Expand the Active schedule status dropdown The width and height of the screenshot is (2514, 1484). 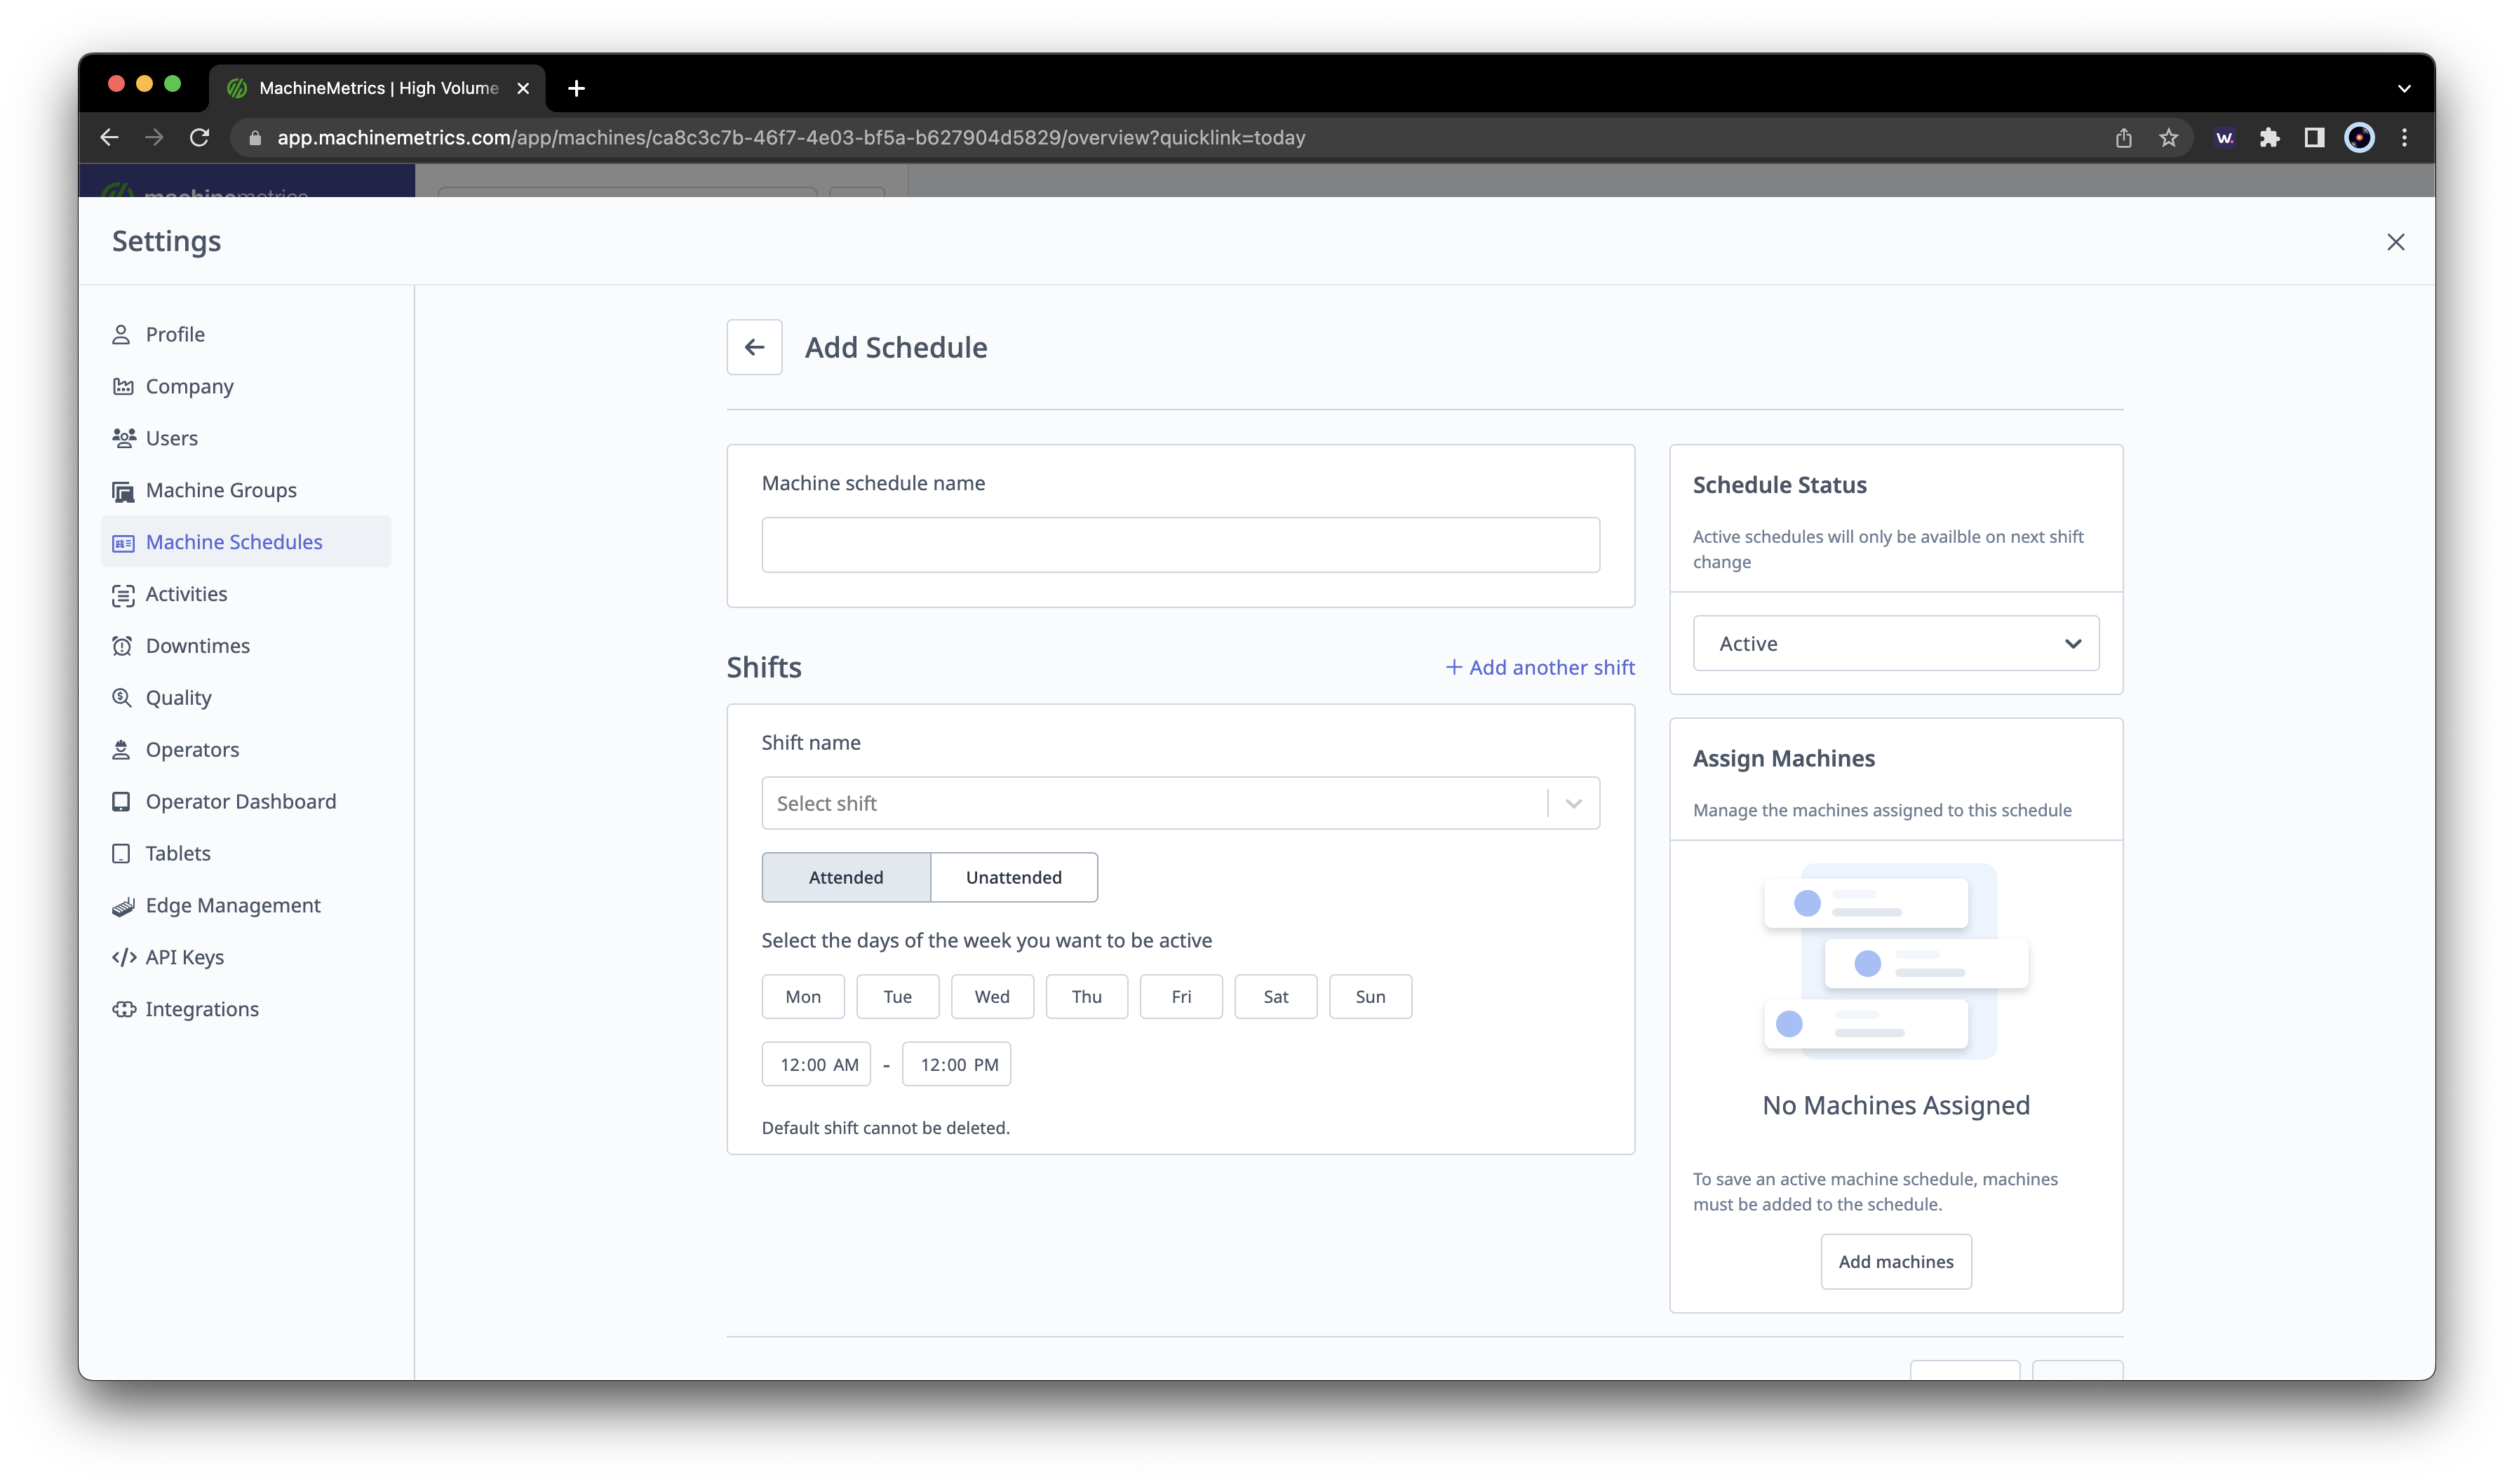pyautogui.click(x=1895, y=644)
